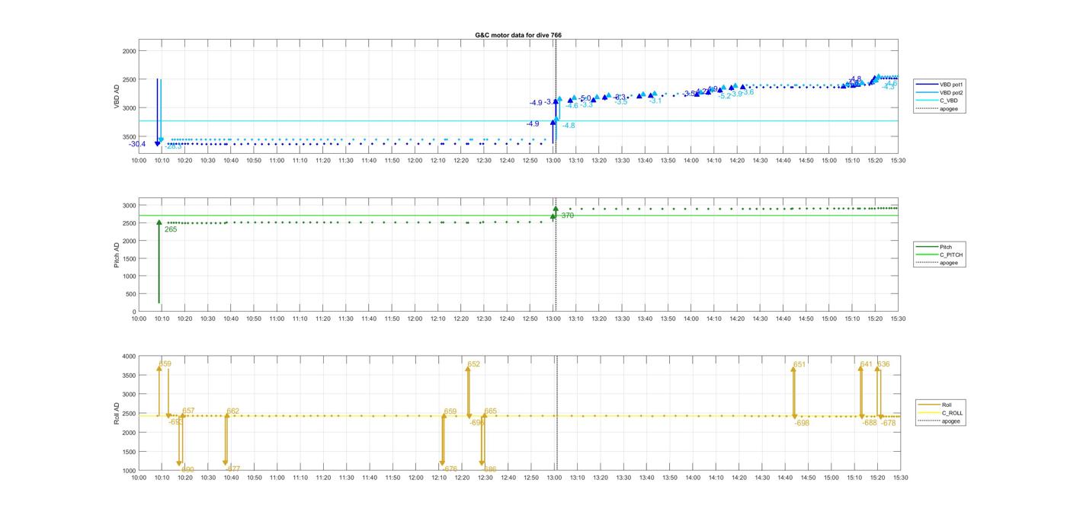This screenshot has height=528, width=1067.
Task: Click the '-688' roll data label
Action: click(x=870, y=423)
